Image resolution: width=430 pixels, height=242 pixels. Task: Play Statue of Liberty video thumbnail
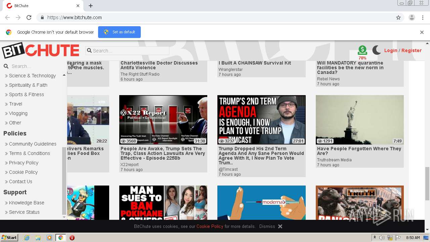[x=360, y=120]
